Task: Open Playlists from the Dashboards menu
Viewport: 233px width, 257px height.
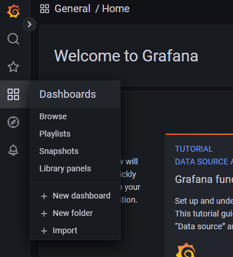Action: point(55,134)
